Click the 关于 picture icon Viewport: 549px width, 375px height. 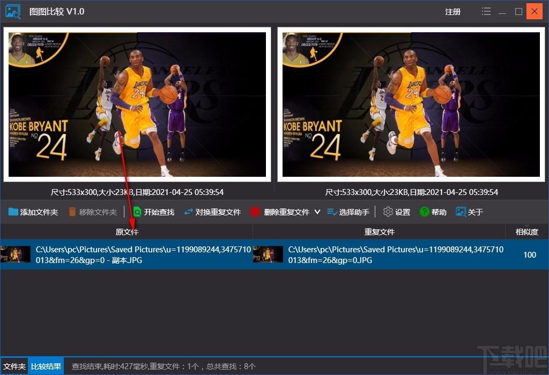pyautogui.click(x=461, y=212)
